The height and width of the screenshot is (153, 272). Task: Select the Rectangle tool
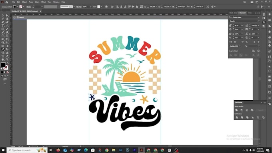tap(3, 29)
